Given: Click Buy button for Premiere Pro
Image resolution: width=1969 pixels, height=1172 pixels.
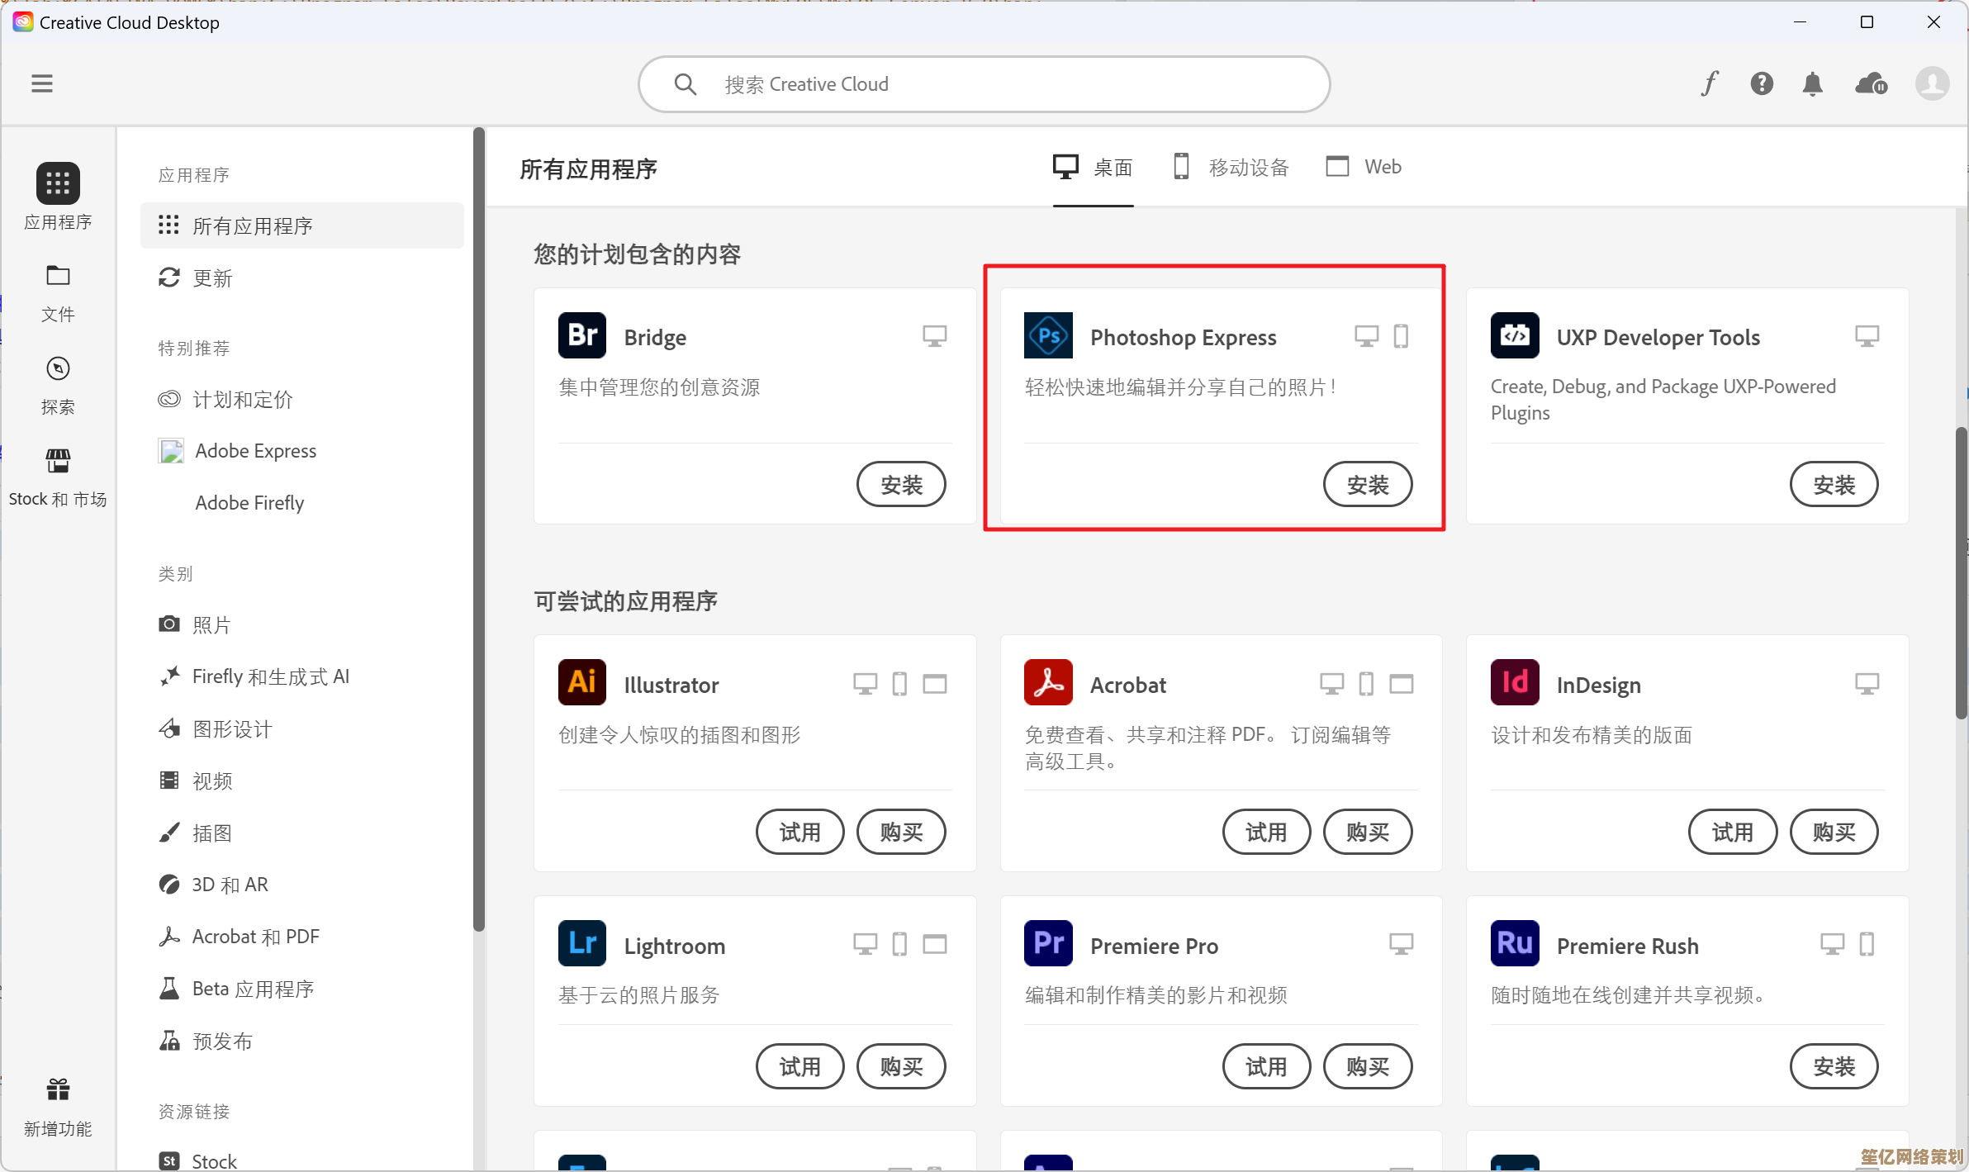Looking at the screenshot, I should (x=1367, y=1066).
